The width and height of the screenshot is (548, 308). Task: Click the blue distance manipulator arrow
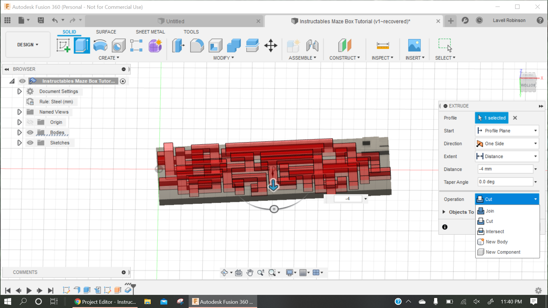pyautogui.click(x=273, y=185)
